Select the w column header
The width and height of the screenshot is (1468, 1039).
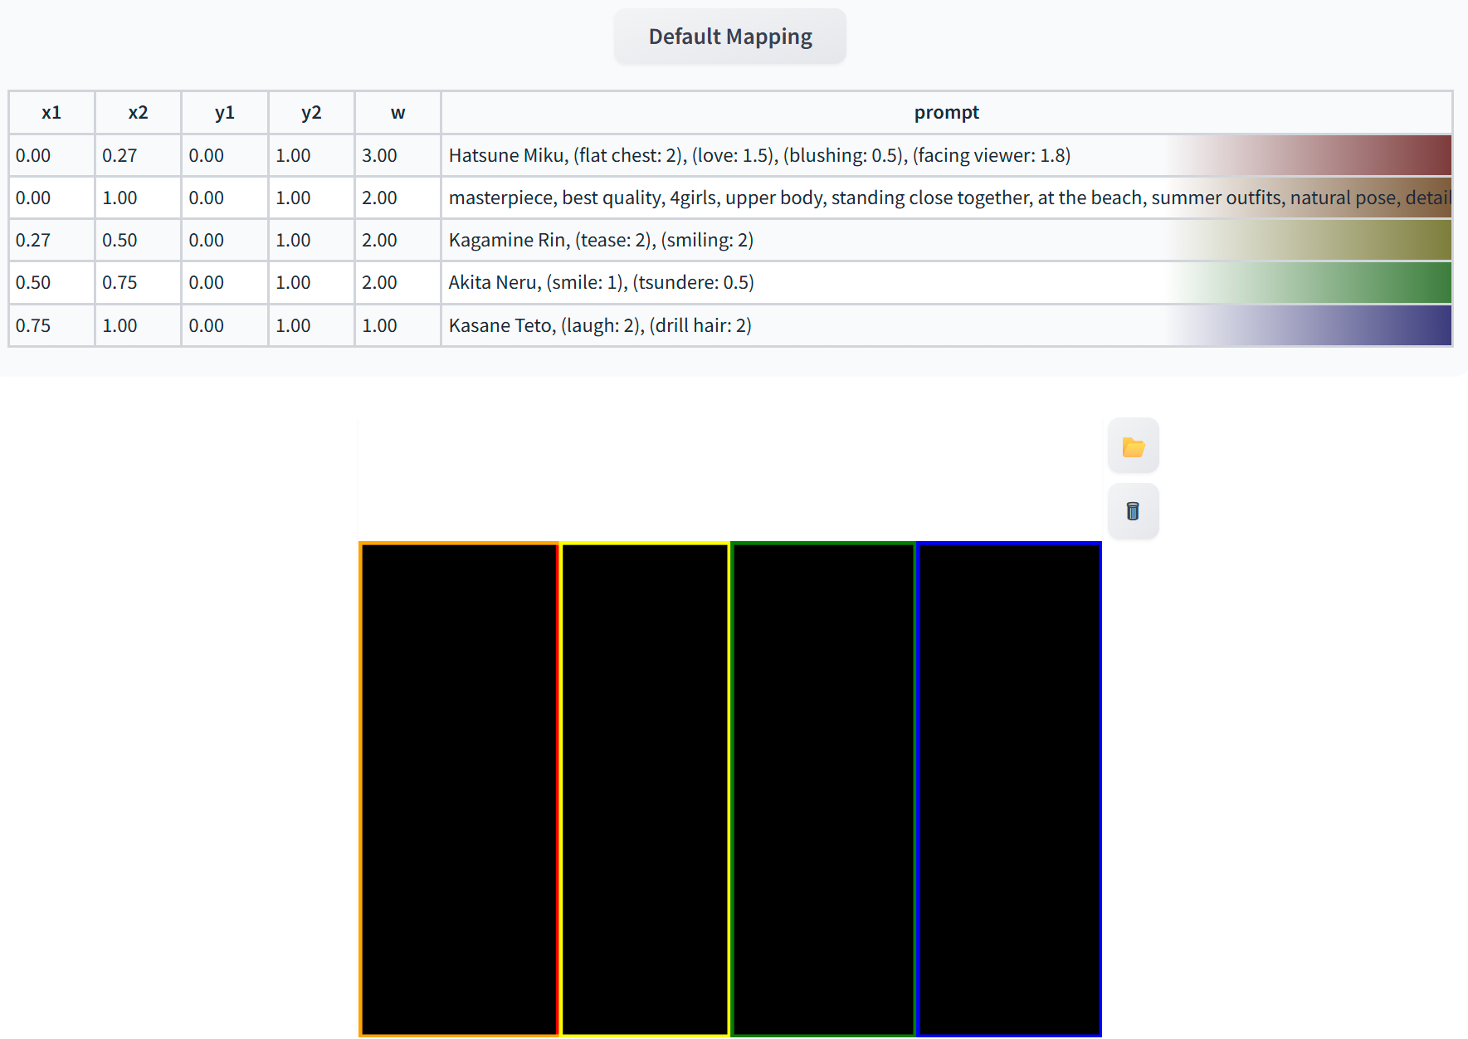point(397,112)
